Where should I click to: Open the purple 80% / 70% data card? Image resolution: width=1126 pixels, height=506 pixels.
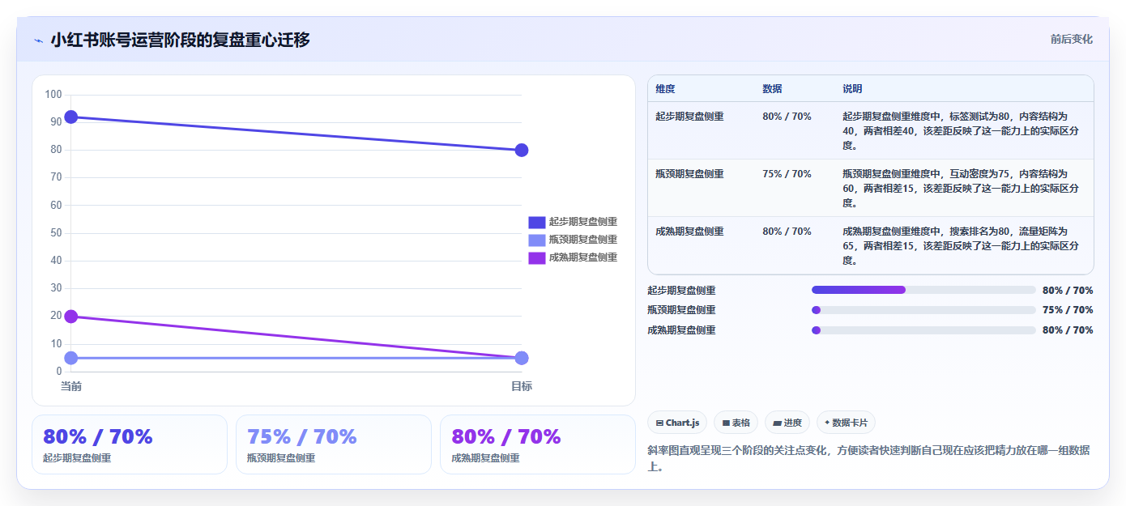538,444
